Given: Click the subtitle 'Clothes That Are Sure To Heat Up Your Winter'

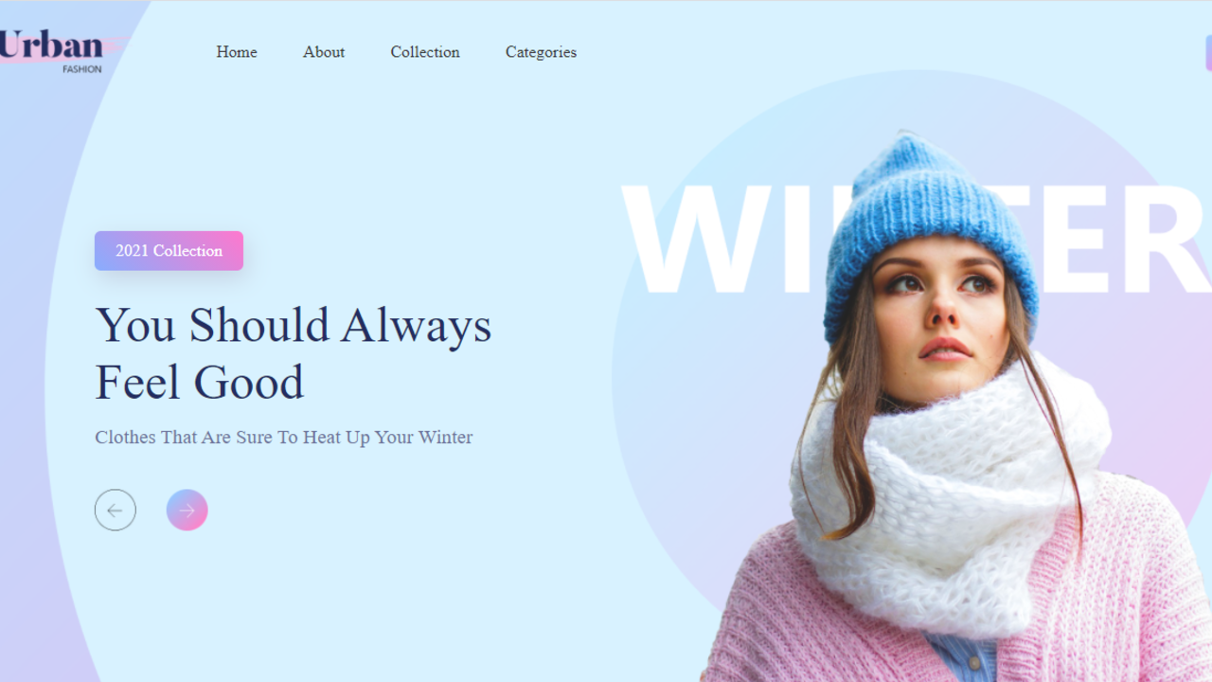Looking at the screenshot, I should coord(284,438).
